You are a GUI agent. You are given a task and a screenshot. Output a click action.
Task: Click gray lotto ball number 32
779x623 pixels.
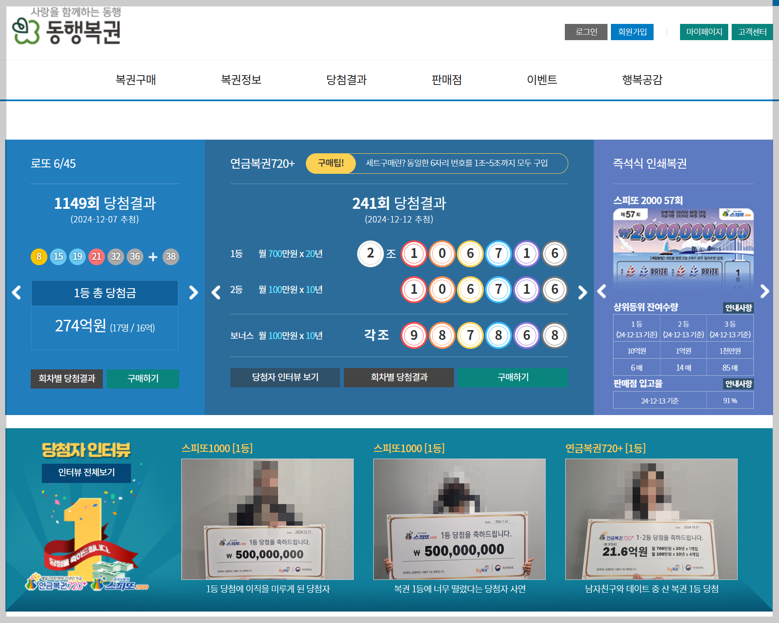116,257
